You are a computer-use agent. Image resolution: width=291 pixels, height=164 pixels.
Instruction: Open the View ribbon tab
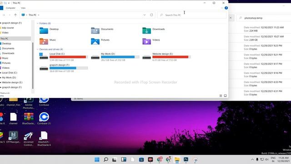23,8
